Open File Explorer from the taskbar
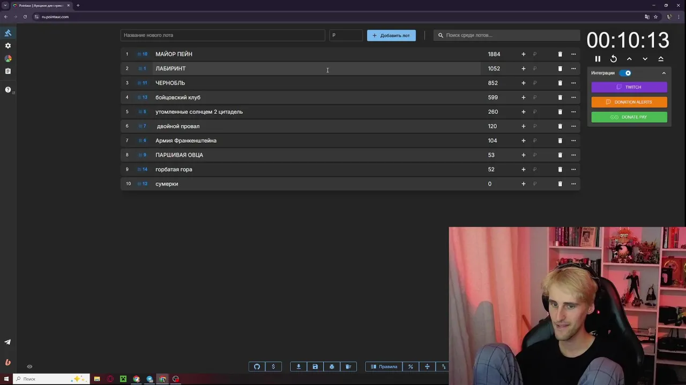Image resolution: width=686 pixels, height=385 pixels. (97, 379)
